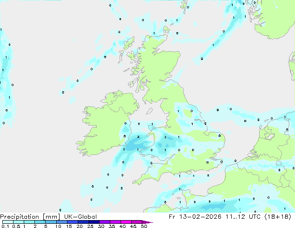
Task: Pick the 15–20 mm legend color box
Action: (72, 222)
